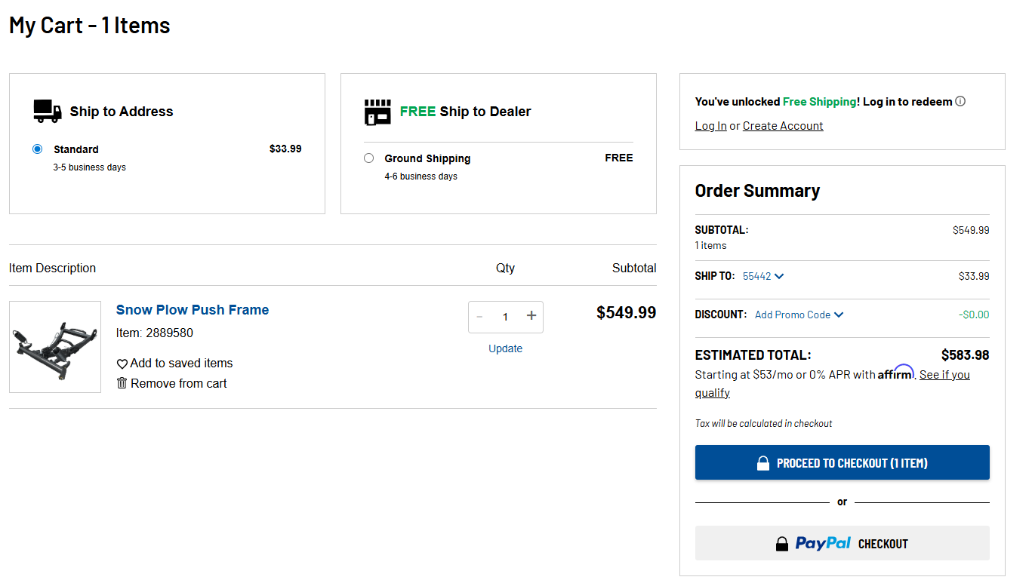Increase quantity with the plus stepper
Screen dimensions: 1032x580
click(x=531, y=317)
